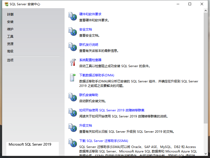This screenshot has height=158, width=210.
Task: Click the globe icon beside 联机发行说明
Action: (73, 47)
